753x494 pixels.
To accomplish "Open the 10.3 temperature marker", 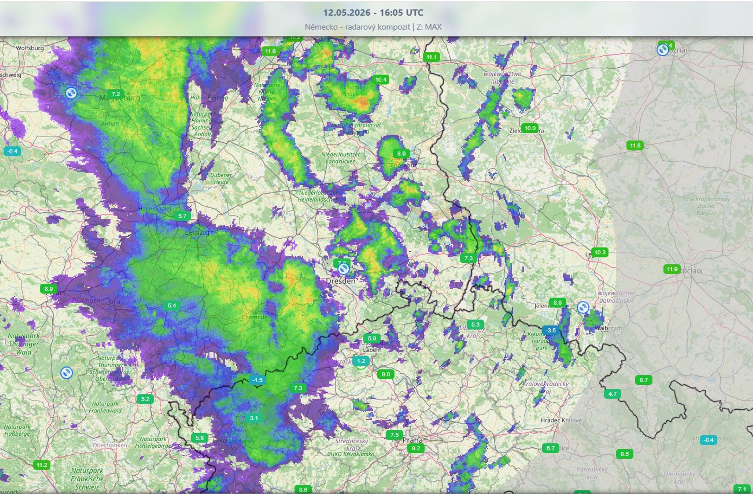I will pos(600,252).
